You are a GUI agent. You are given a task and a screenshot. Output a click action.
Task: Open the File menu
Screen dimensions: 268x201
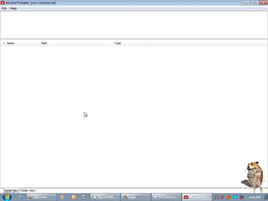tap(4, 8)
